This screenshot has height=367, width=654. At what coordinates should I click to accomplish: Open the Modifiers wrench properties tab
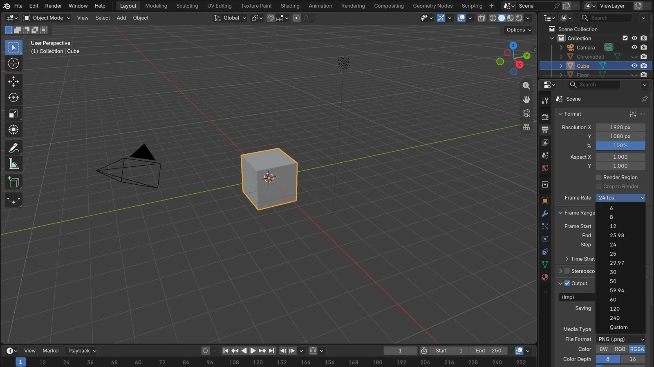545,214
